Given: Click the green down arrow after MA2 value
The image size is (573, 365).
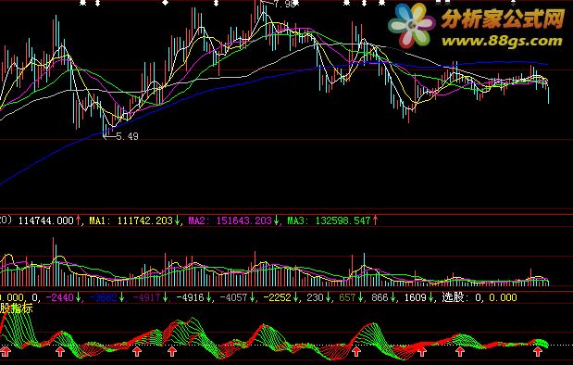Looking at the screenshot, I should [276, 220].
